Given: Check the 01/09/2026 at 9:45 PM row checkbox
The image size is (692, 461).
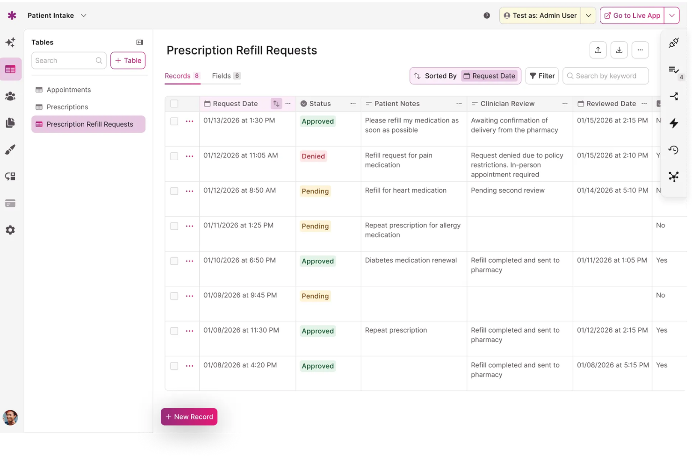Looking at the screenshot, I should (174, 296).
